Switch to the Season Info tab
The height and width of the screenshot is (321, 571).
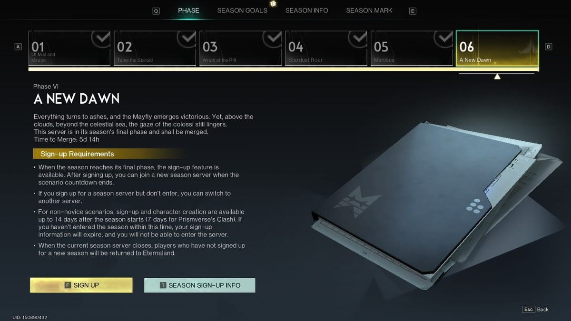click(306, 10)
